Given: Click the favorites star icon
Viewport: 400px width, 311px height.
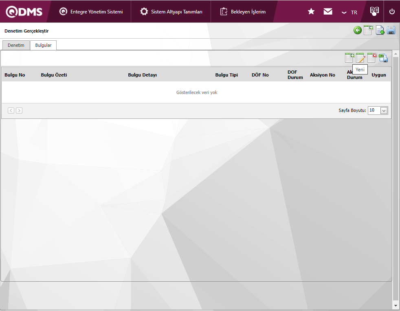Looking at the screenshot, I should pos(311,11).
